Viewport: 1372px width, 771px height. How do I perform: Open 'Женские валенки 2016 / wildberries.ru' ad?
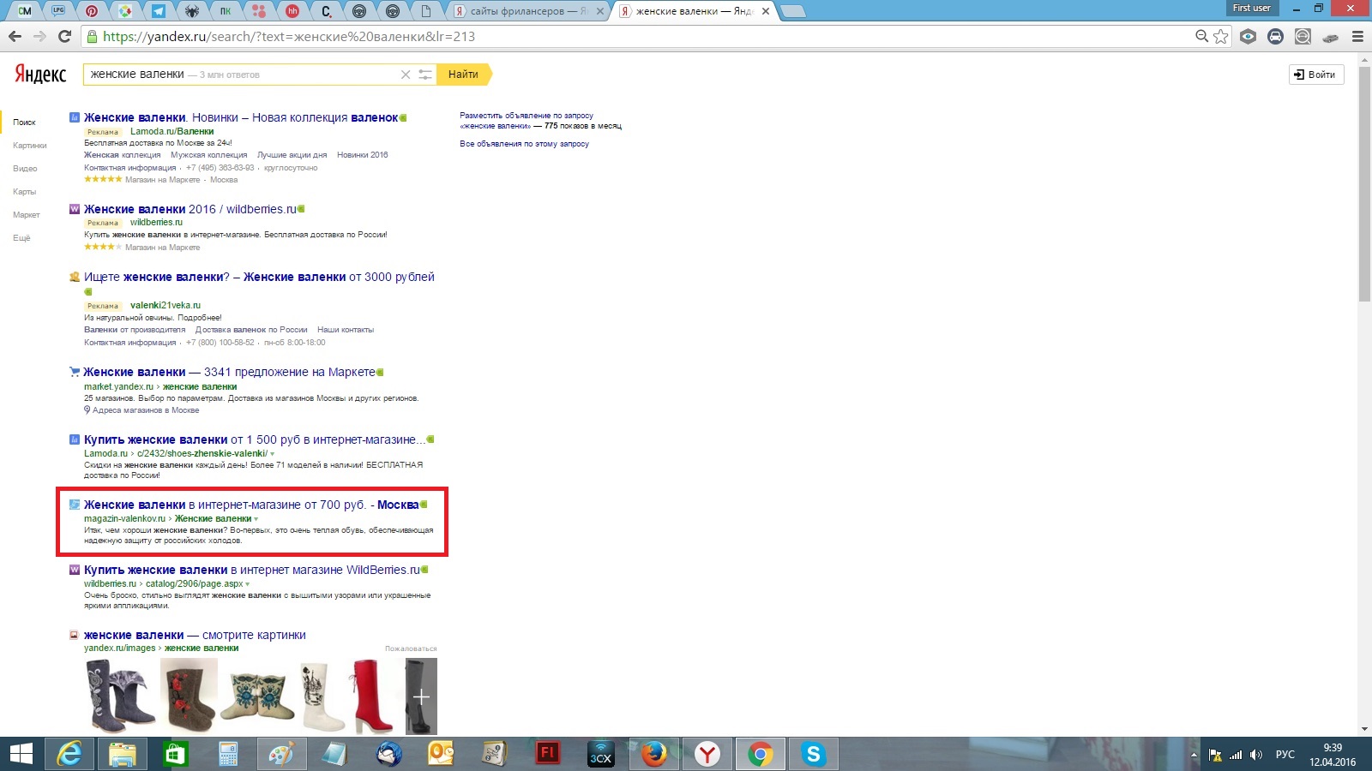coord(190,209)
